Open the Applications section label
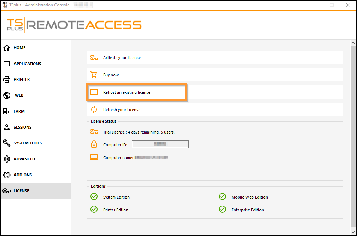Image resolution: width=357 pixels, height=236 pixels. pyautogui.click(x=27, y=64)
